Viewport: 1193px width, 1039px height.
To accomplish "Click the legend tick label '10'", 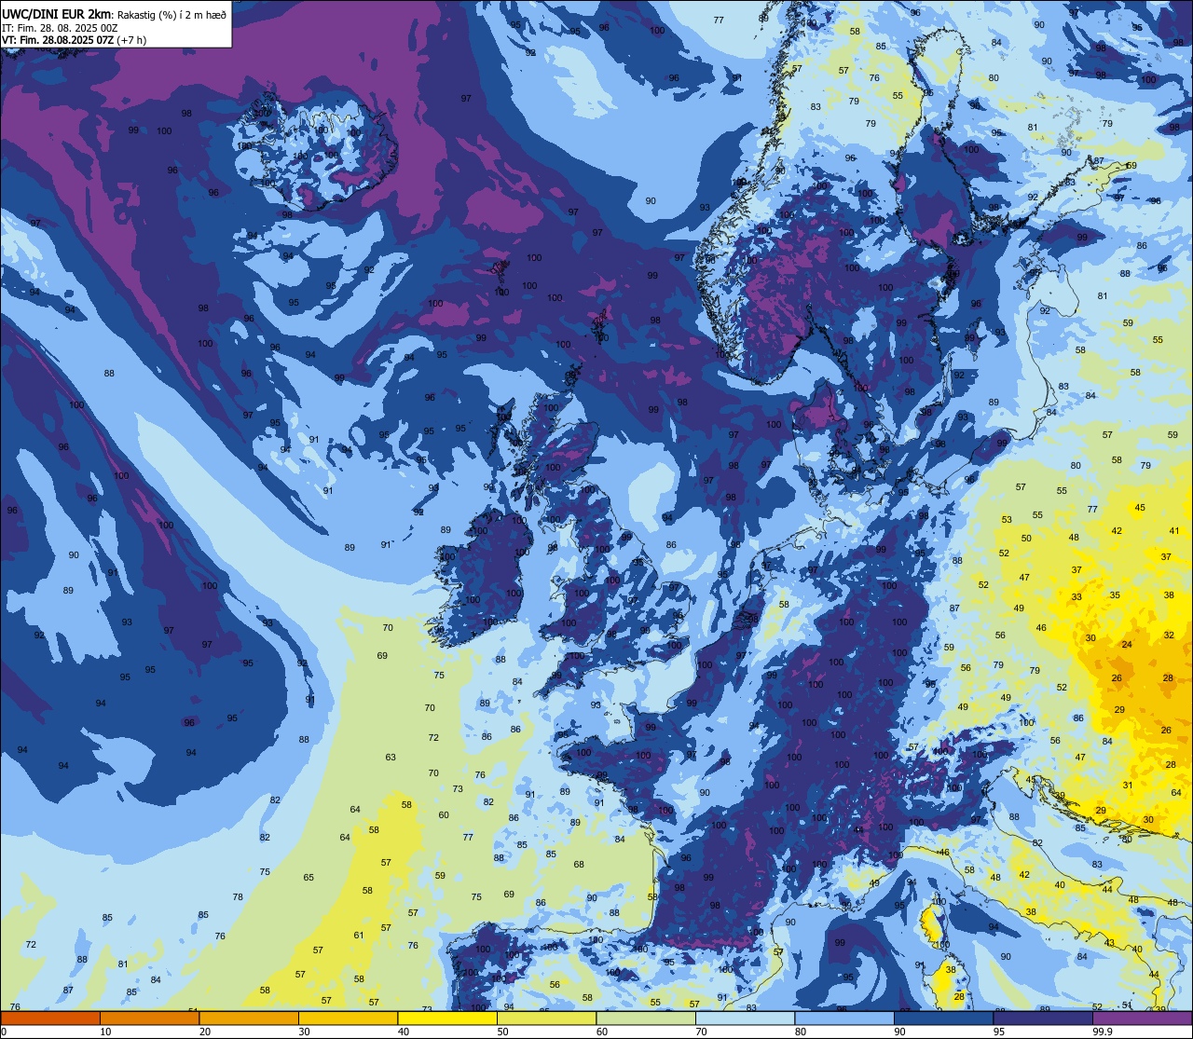I will pos(105,1032).
